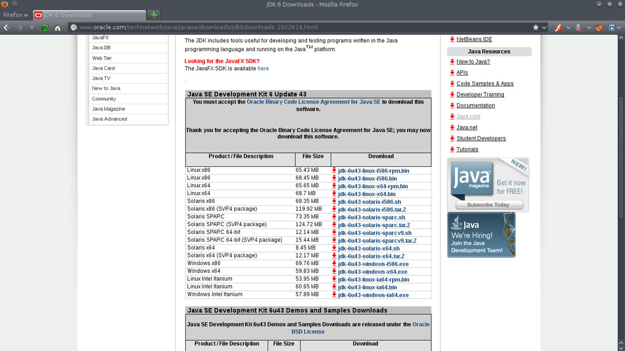Expand the URL bar history dropdown arrow
This screenshot has width=625, height=351.
(544, 28)
